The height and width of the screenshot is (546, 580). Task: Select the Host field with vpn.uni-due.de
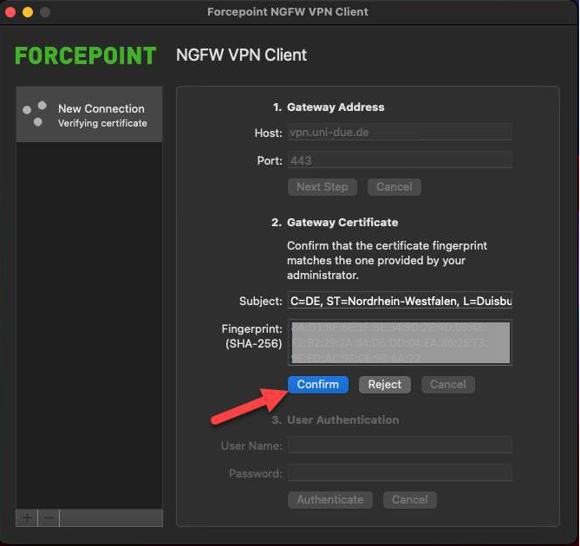[400, 132]
